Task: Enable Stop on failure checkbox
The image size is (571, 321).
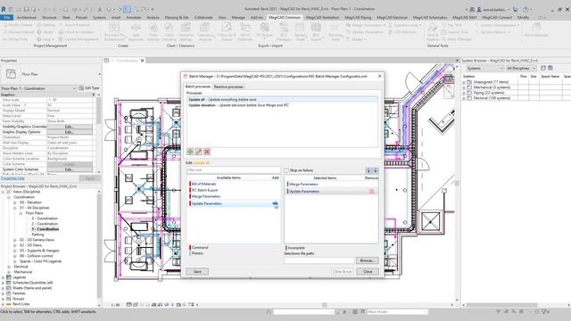Action: tap(286, 170)
